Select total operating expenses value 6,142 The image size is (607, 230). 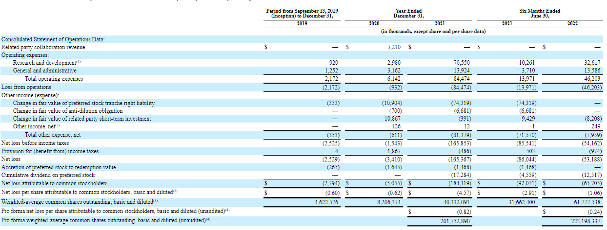pos(393,79)
